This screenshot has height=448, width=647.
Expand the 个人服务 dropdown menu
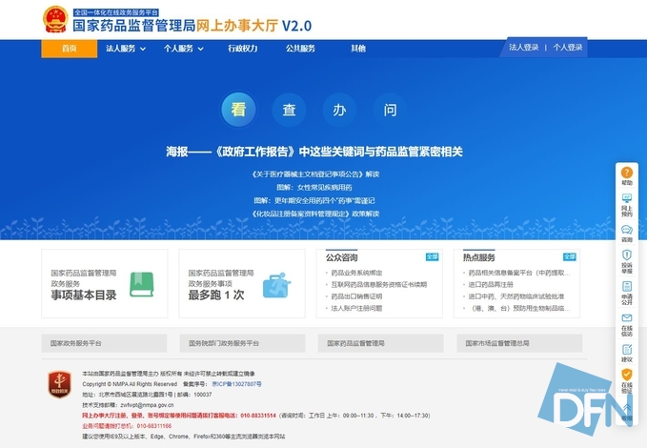pos(183,49)
